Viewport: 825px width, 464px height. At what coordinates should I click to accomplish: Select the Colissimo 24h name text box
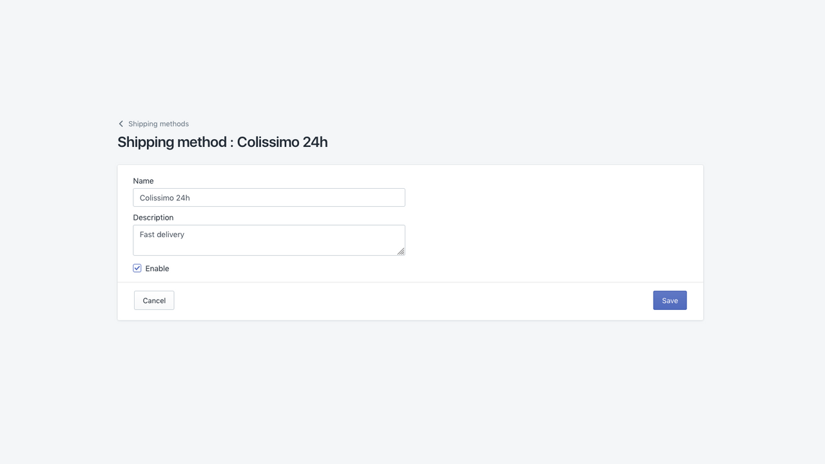[268, 197]
